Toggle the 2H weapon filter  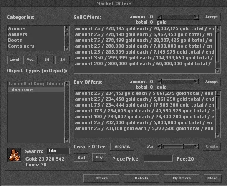click(63, 60)
